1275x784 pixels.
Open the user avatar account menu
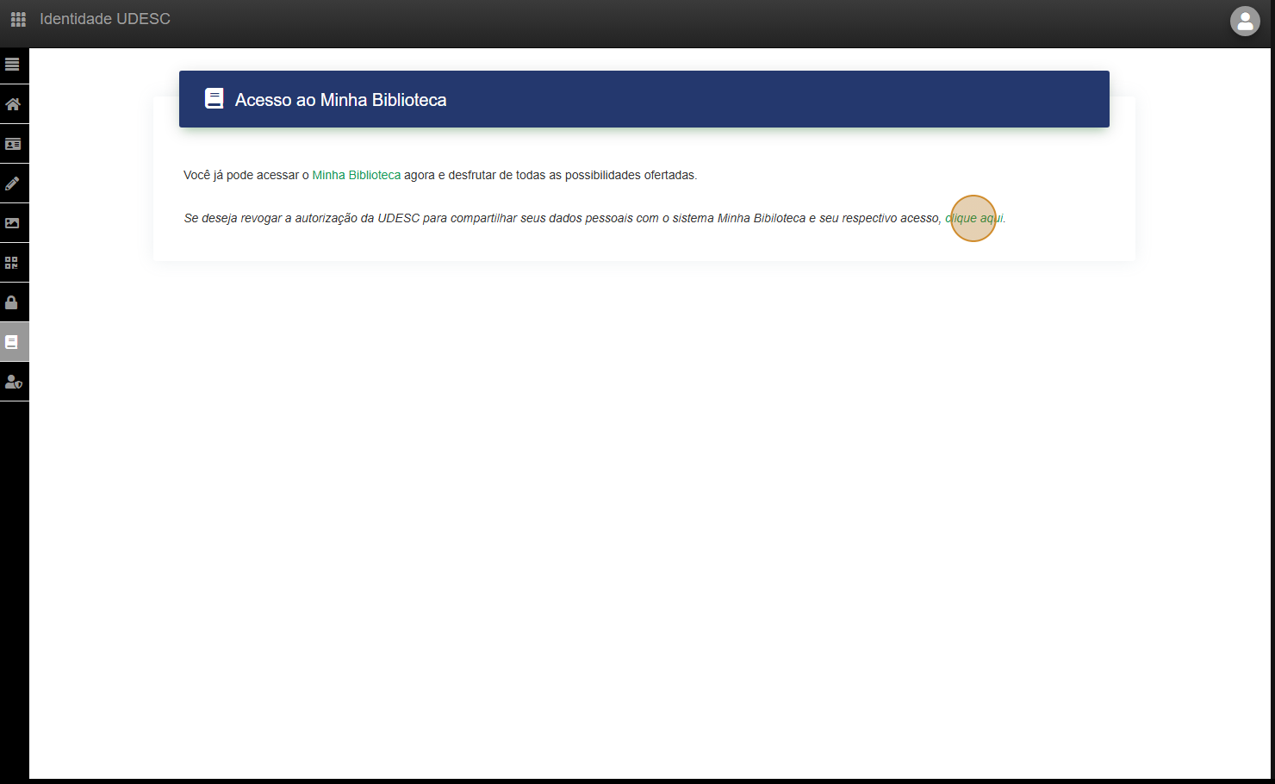[x=1245, y=22]
